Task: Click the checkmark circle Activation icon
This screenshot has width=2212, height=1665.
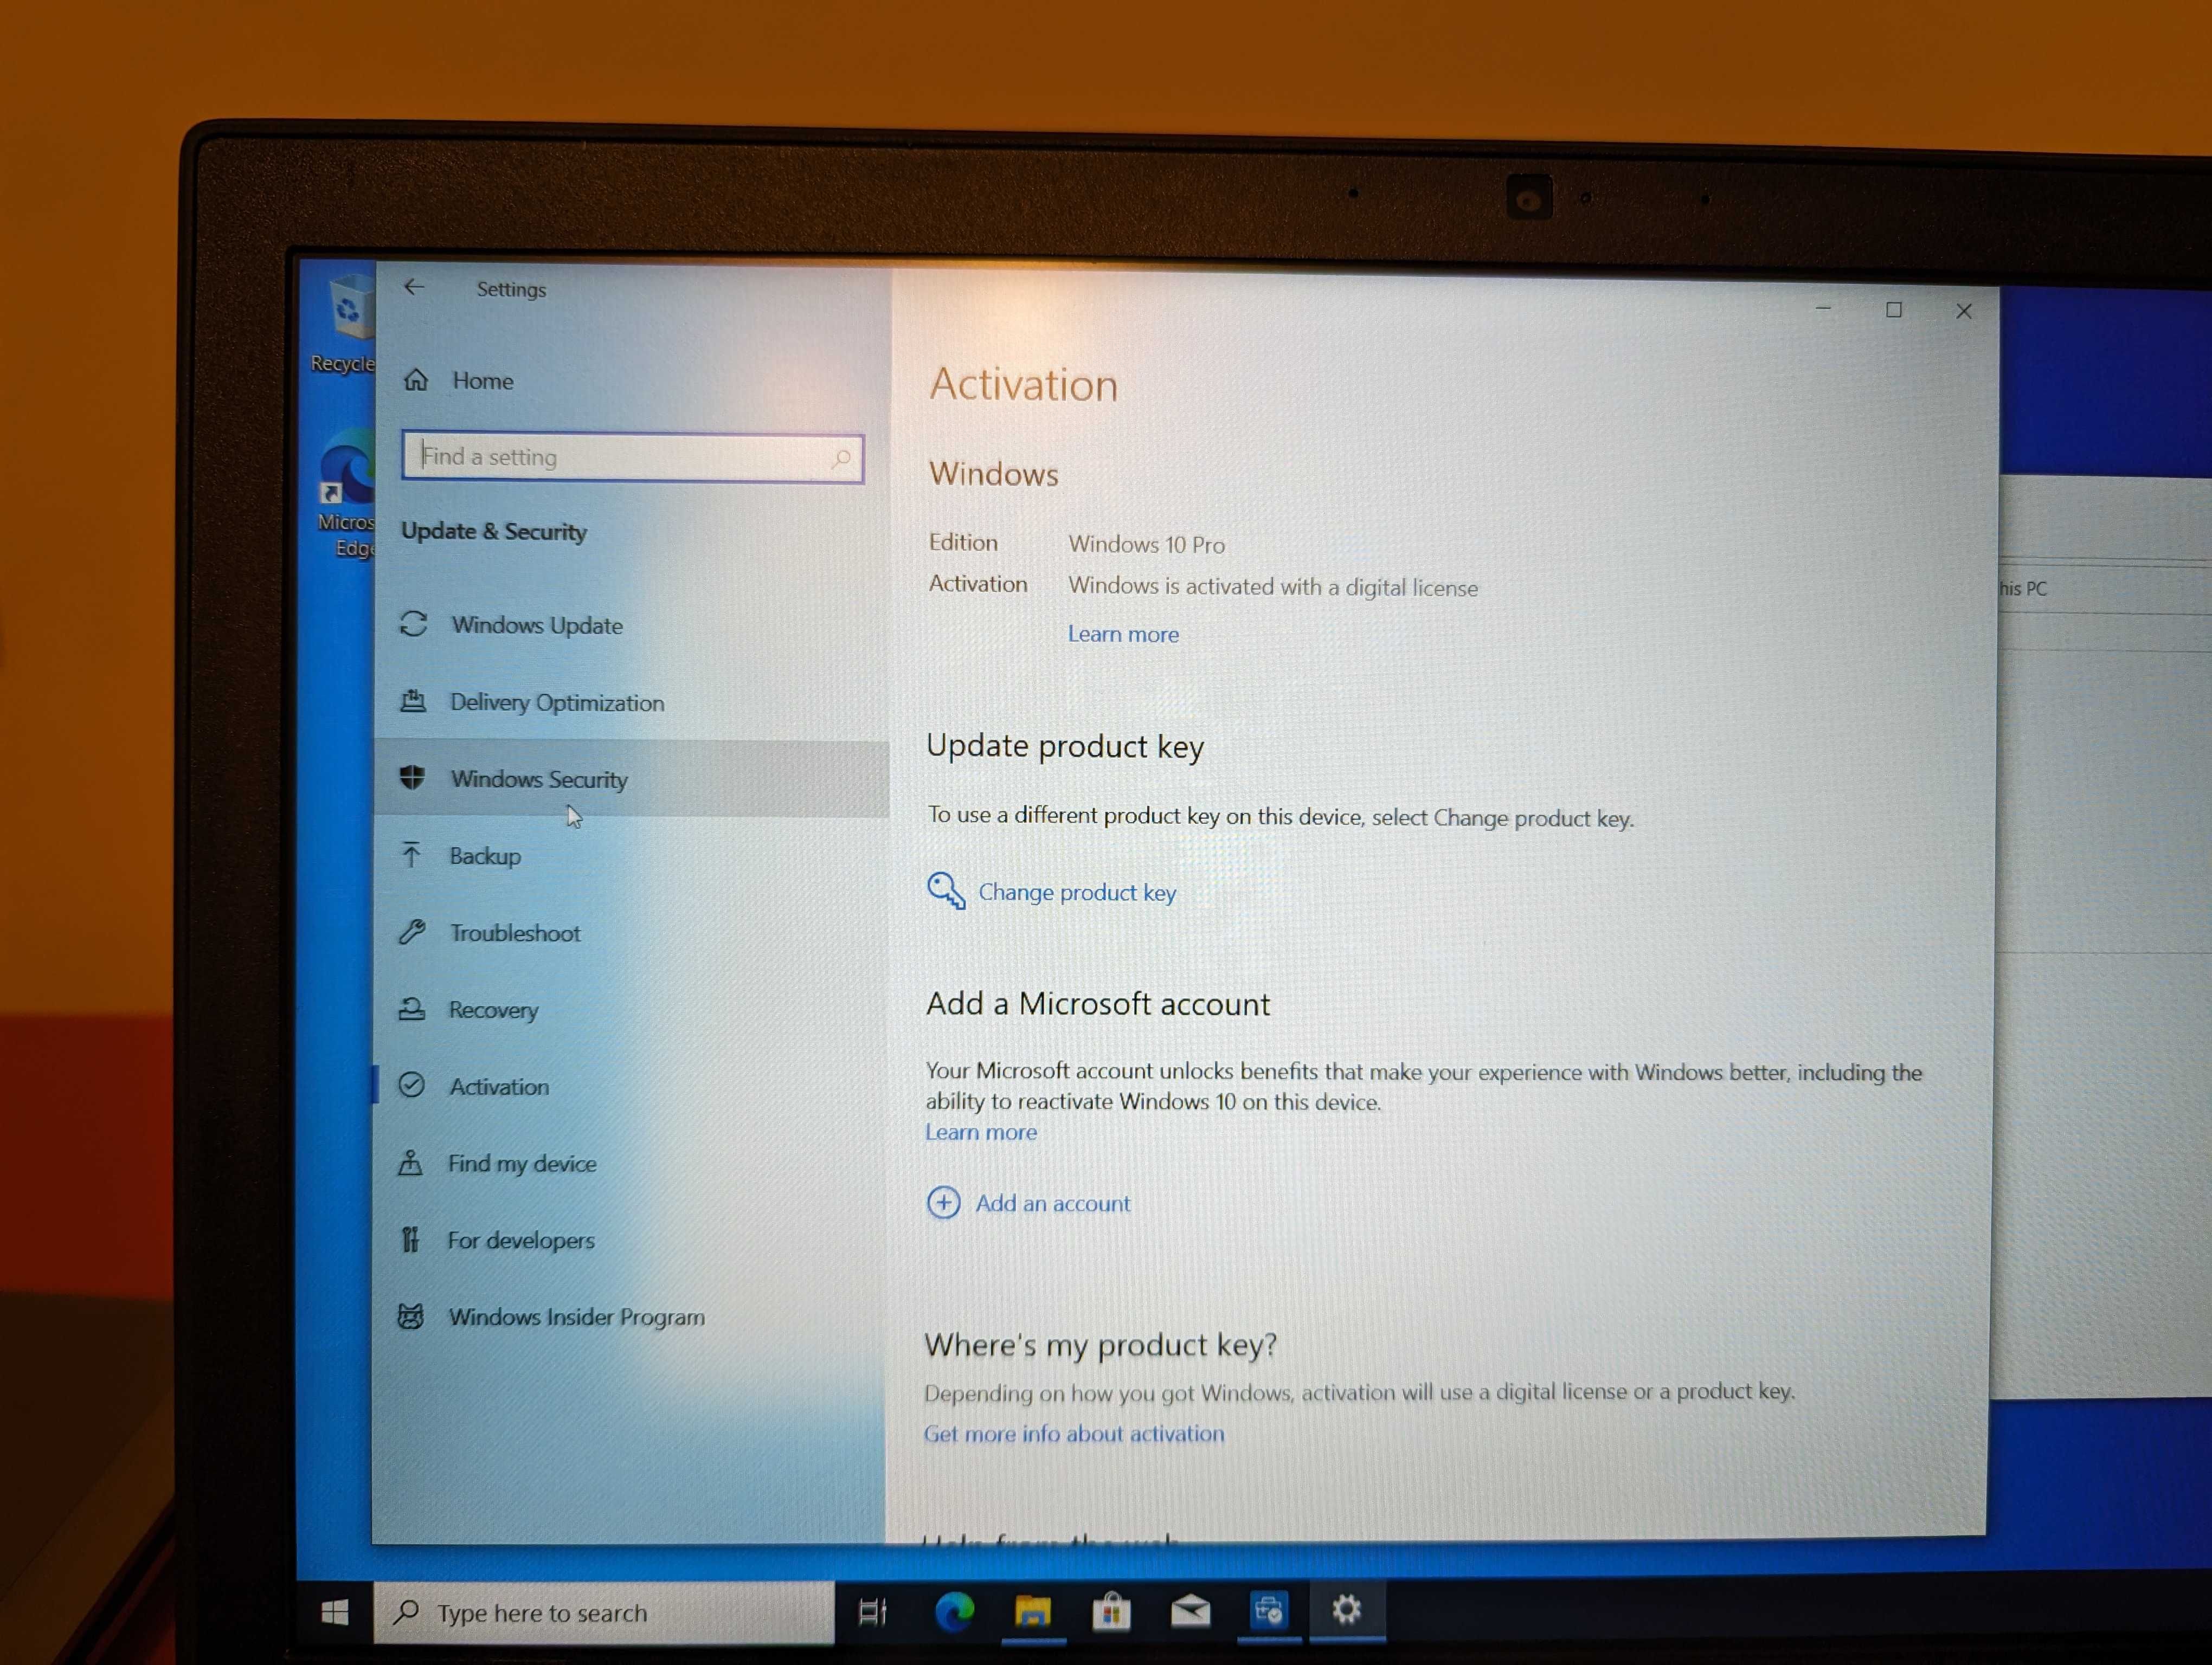Action: click(x=411, y=1086)
